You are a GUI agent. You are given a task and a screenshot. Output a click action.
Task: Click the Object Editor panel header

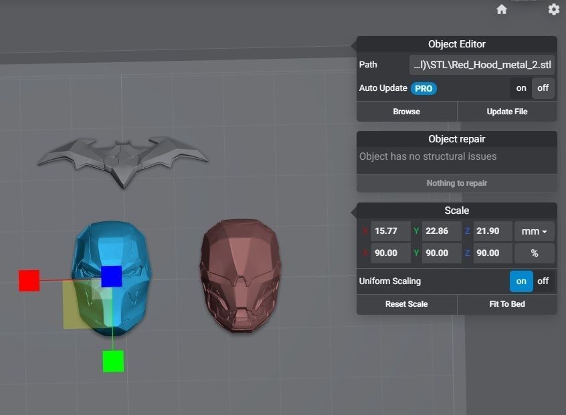pos(457,44)
